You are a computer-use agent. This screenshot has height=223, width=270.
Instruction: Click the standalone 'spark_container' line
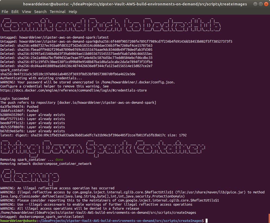tap(14, 70)
